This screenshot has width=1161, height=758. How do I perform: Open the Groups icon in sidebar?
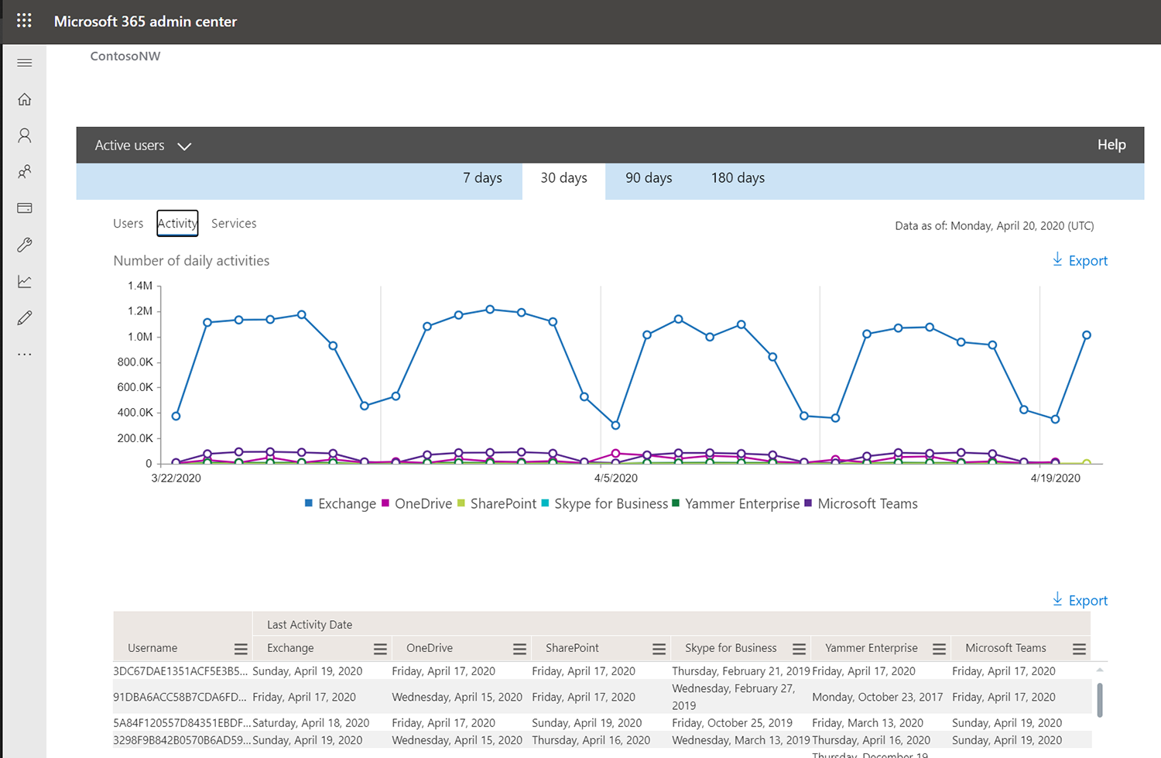pos(25,172)
